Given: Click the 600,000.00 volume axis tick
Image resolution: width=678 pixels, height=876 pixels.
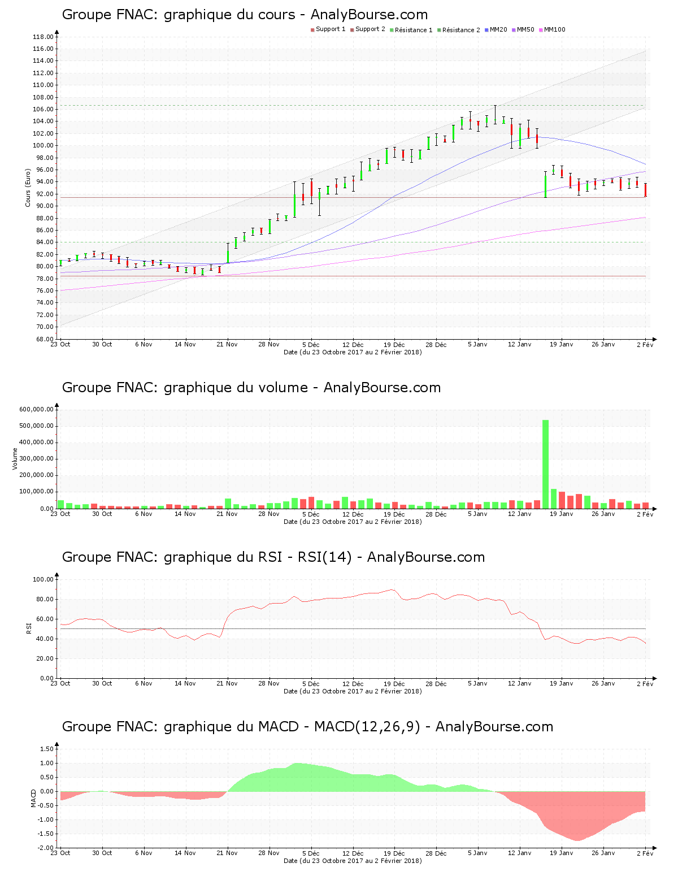Looking at the screenshot, I should [x=37, y=409].
